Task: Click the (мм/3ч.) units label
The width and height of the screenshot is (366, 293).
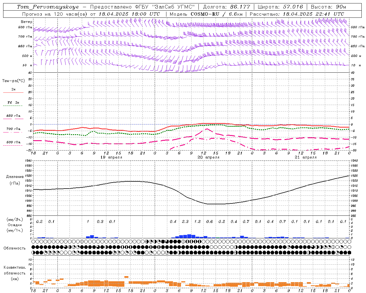Action: (x=15, y=219)
